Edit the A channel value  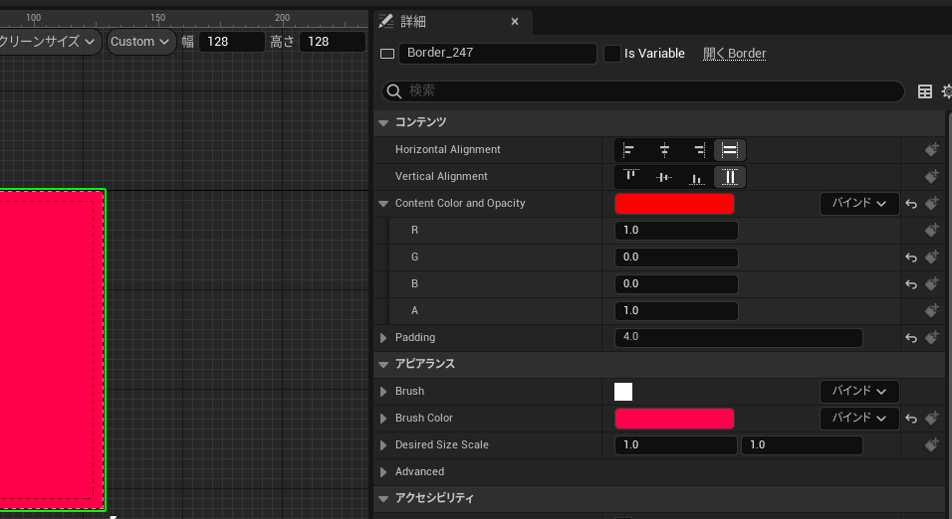tap(676, 310)
